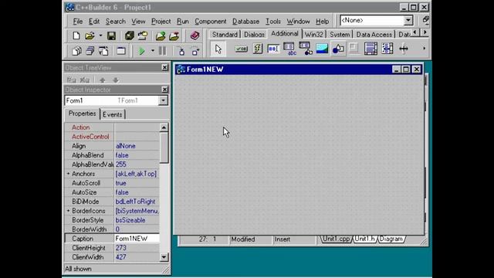Select the arrow pointer in component palette

coord(218,49)
